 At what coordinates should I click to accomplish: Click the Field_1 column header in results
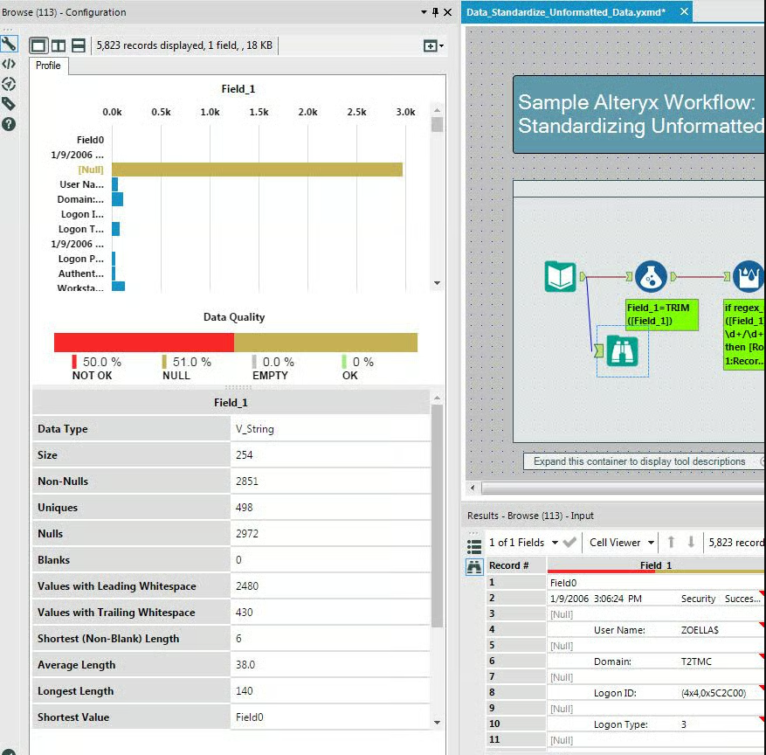tap(656, 565)
